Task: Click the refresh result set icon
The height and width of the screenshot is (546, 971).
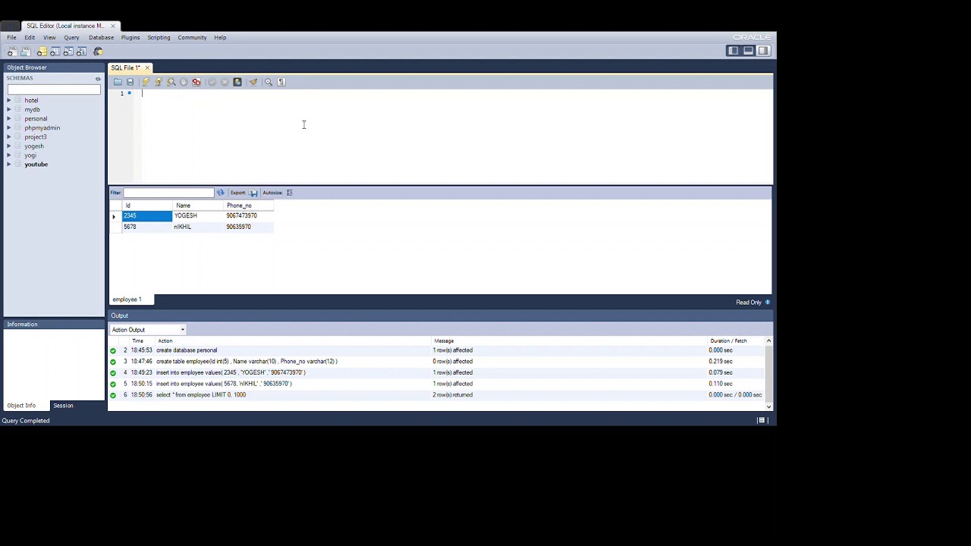Action: point(221,193)
